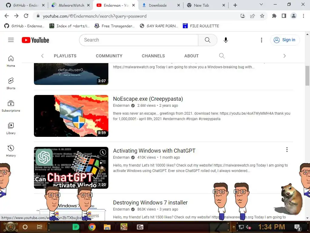Open Index of ~dartz bookmark
The width and height of the screenshot is (310, 233).
[69, 26]
